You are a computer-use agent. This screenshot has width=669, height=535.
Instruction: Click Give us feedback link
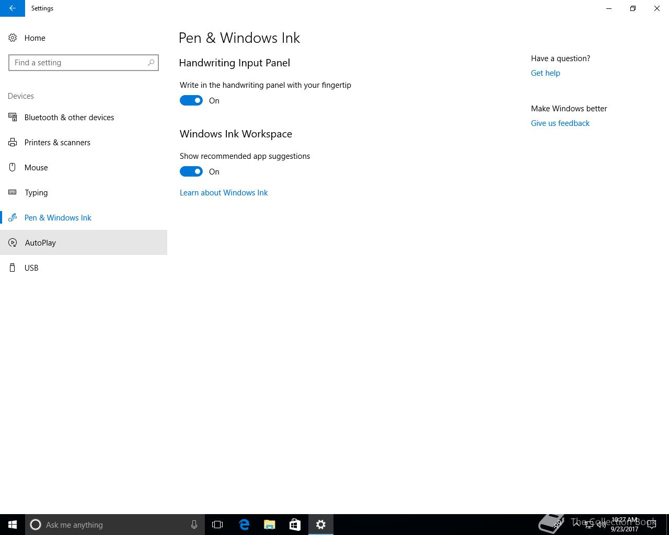pyautogui.click(x=560, y=123)
